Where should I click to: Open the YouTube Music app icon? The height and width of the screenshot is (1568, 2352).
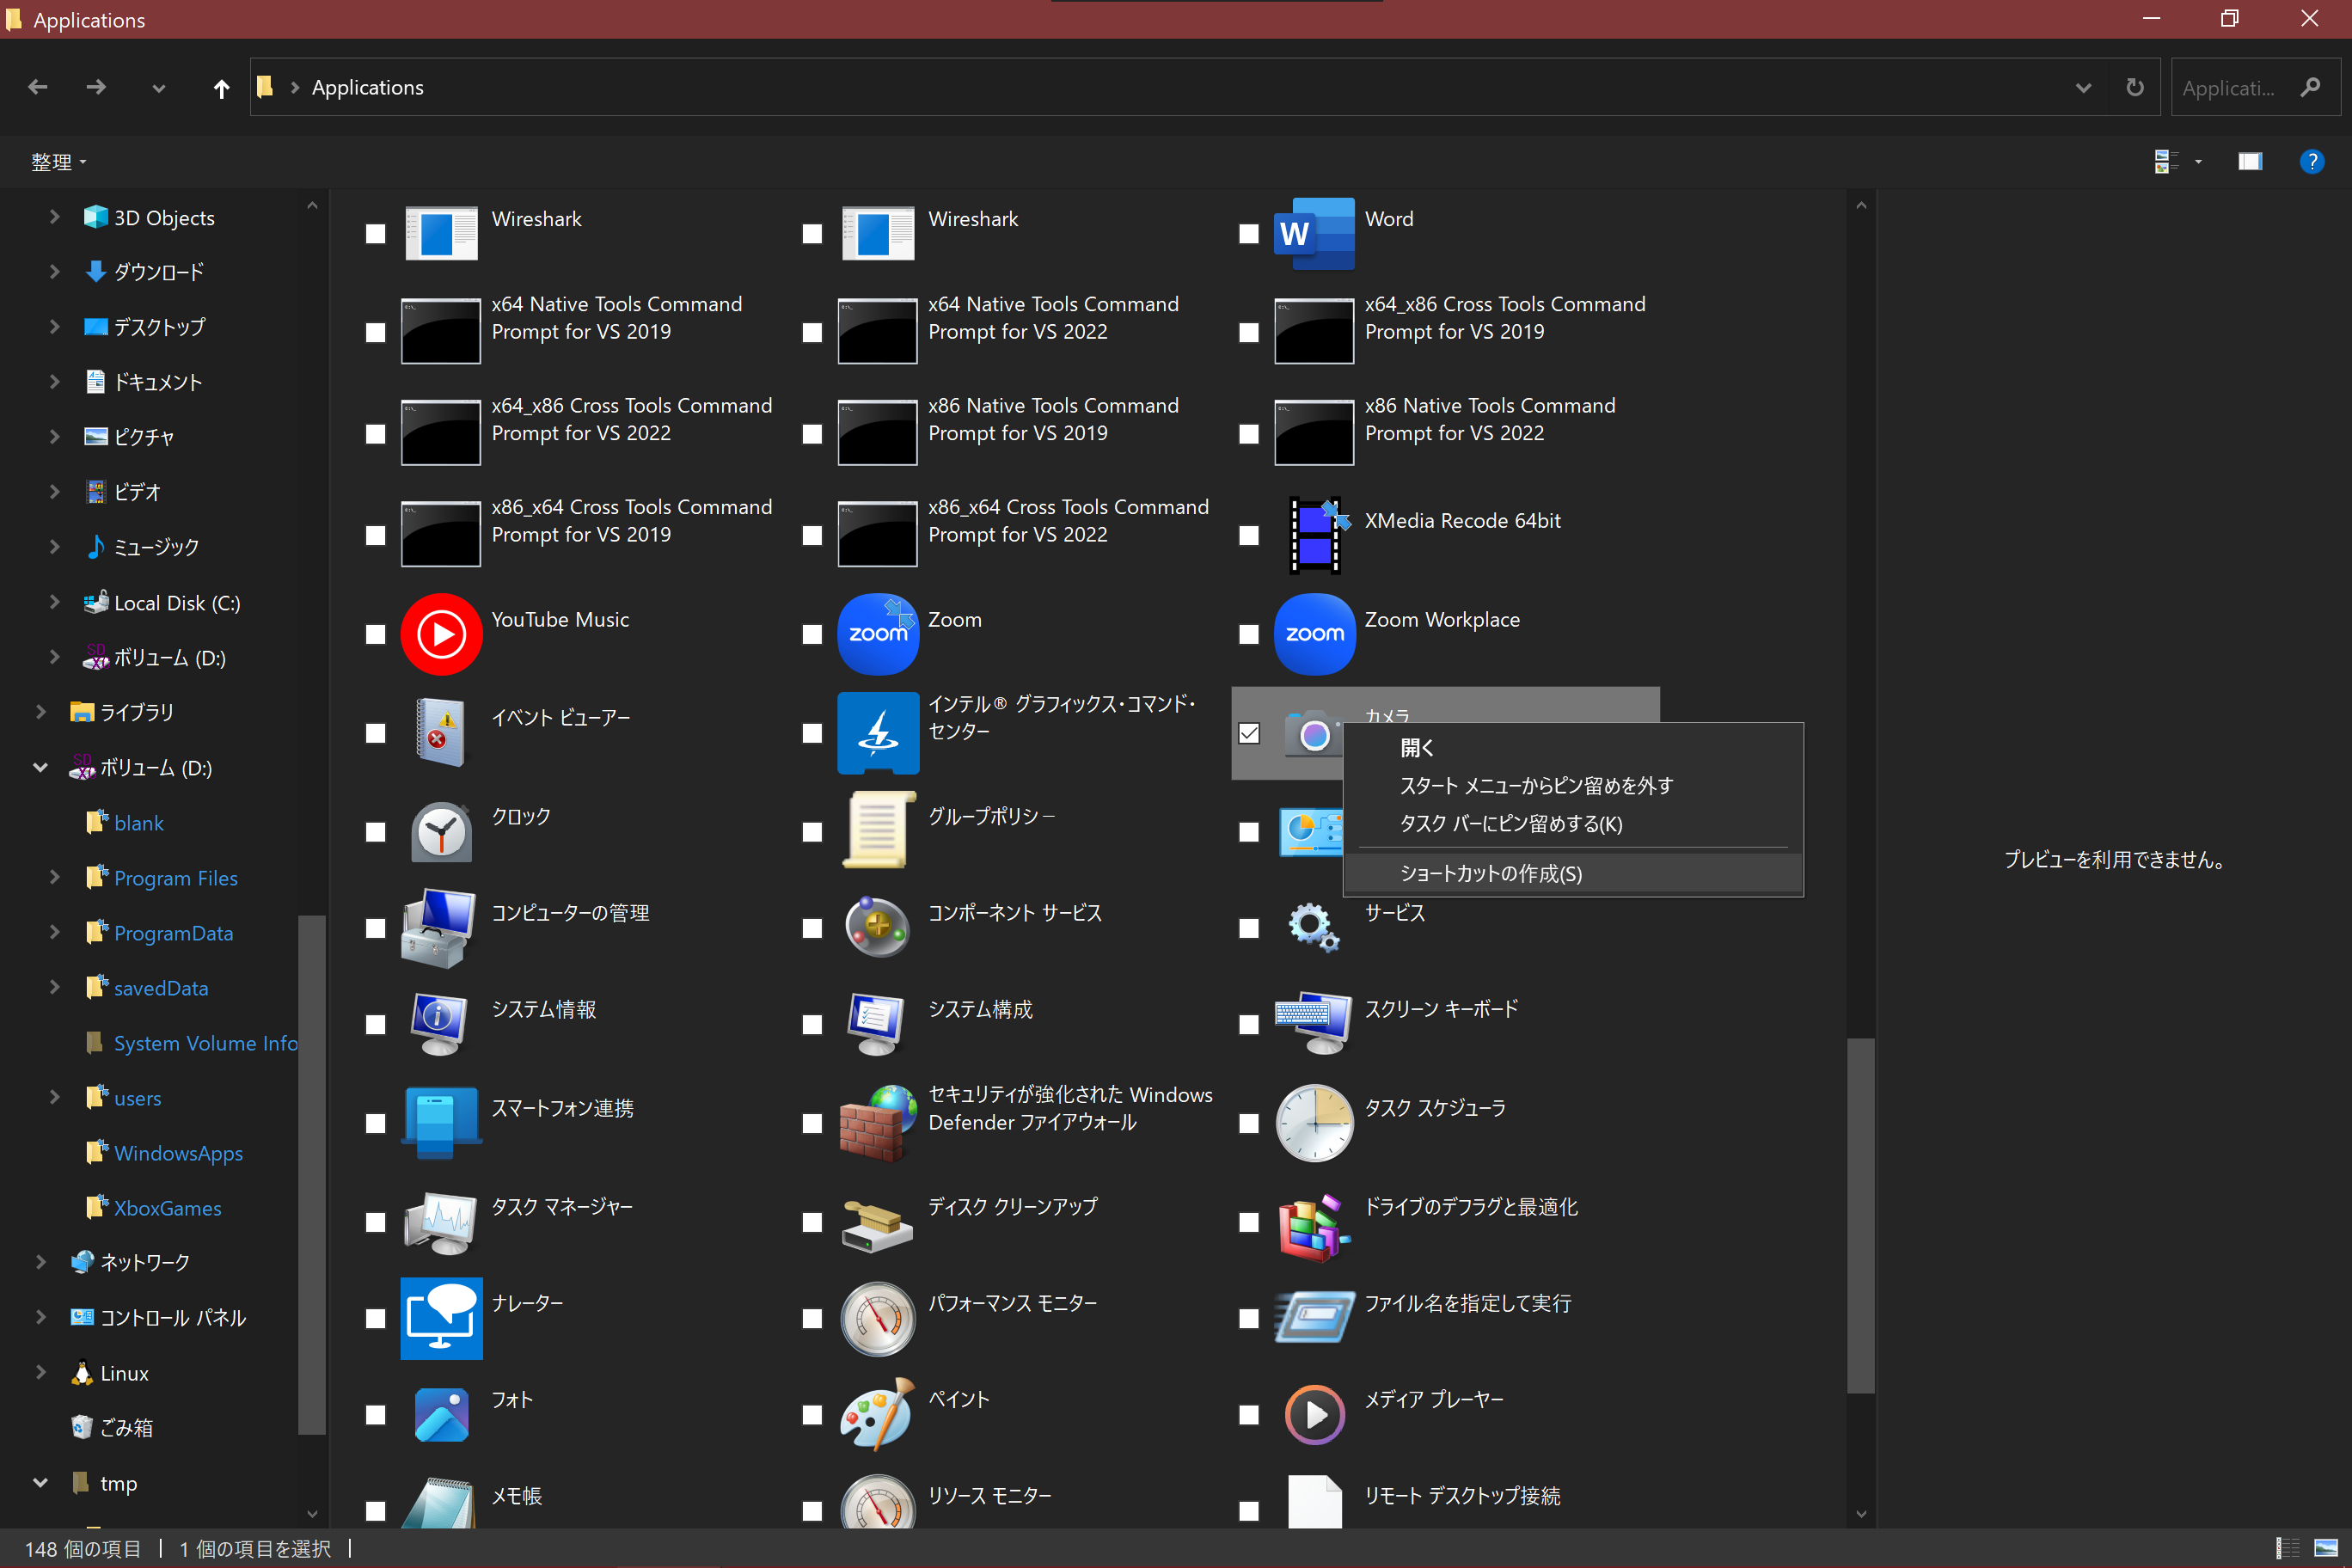[x=441, y=634]
